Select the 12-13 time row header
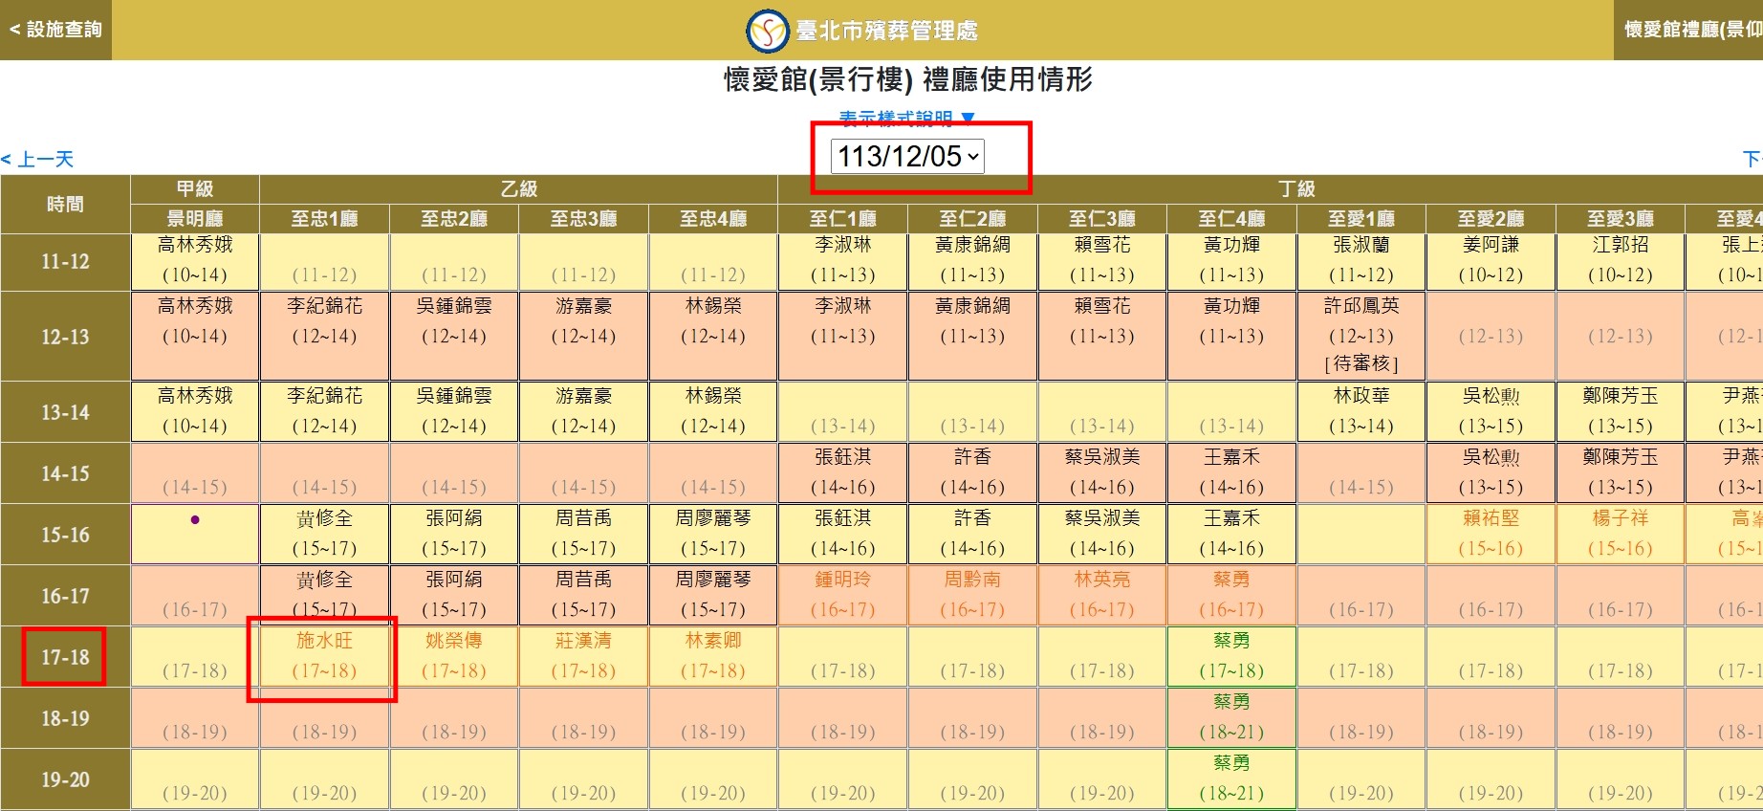 [x=65, y=337]
